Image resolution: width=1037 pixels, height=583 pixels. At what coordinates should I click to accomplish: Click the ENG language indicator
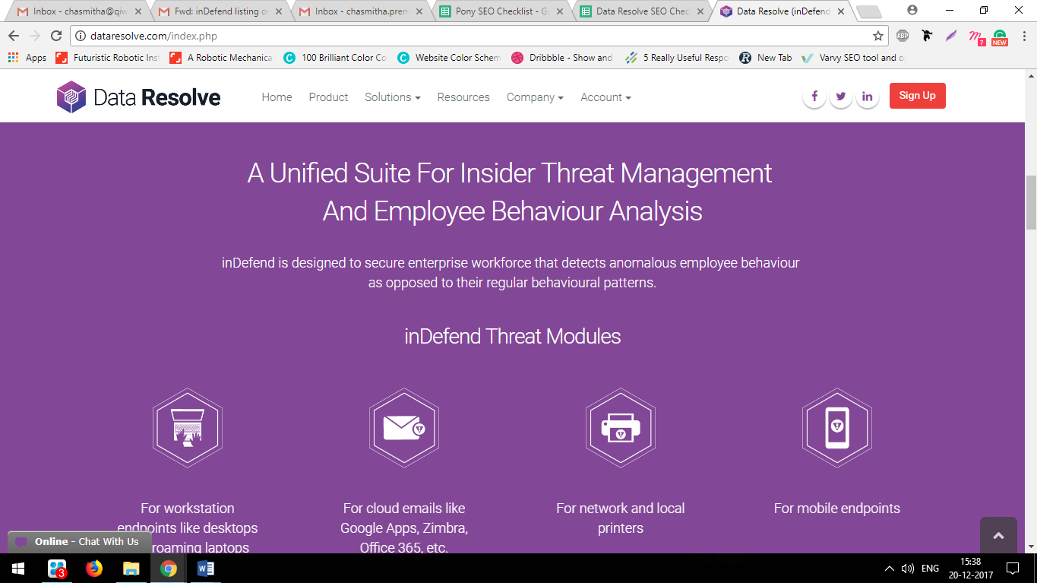(930, 569)
